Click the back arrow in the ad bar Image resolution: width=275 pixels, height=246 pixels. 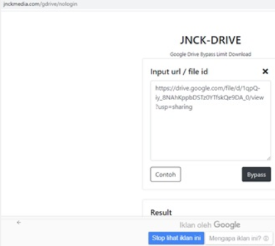19,222
